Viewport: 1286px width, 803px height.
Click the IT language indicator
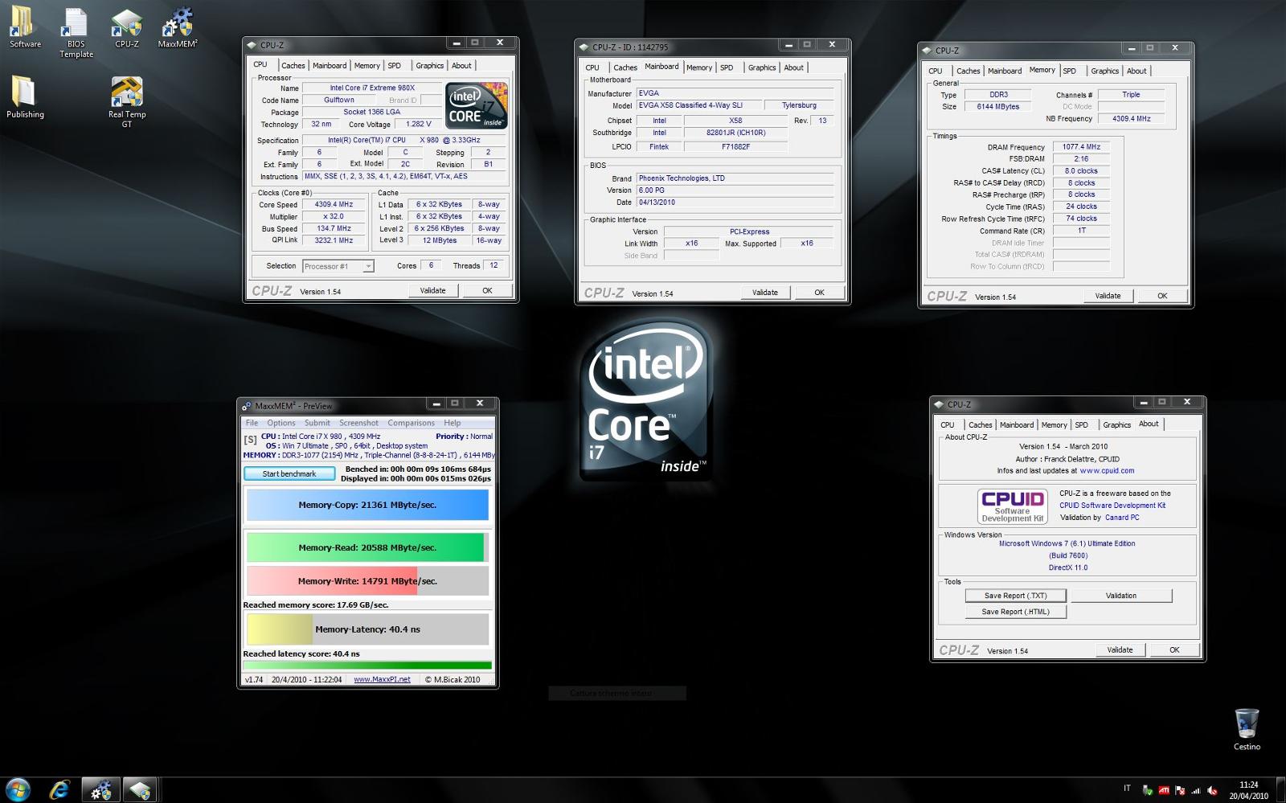click(x=1127, y=789)
